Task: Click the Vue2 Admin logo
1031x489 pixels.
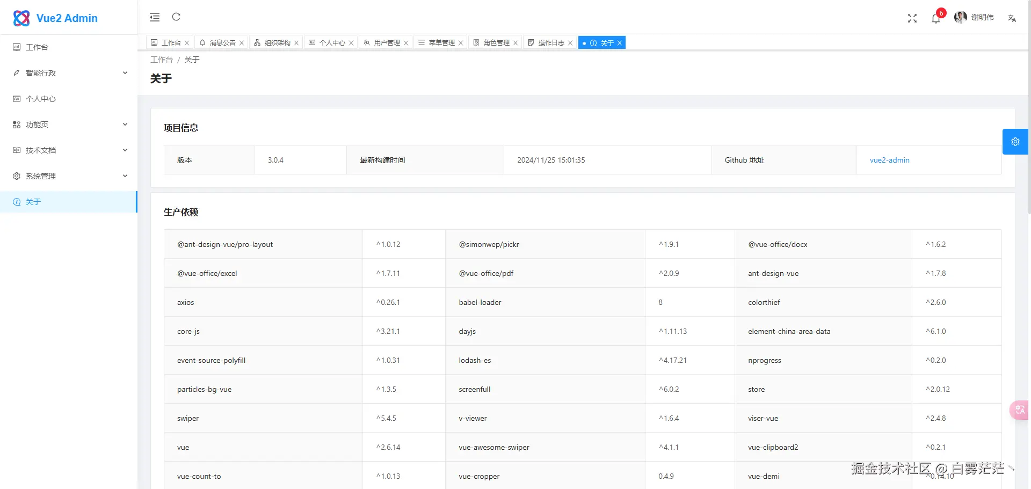Action: click(x=55, y=18)
